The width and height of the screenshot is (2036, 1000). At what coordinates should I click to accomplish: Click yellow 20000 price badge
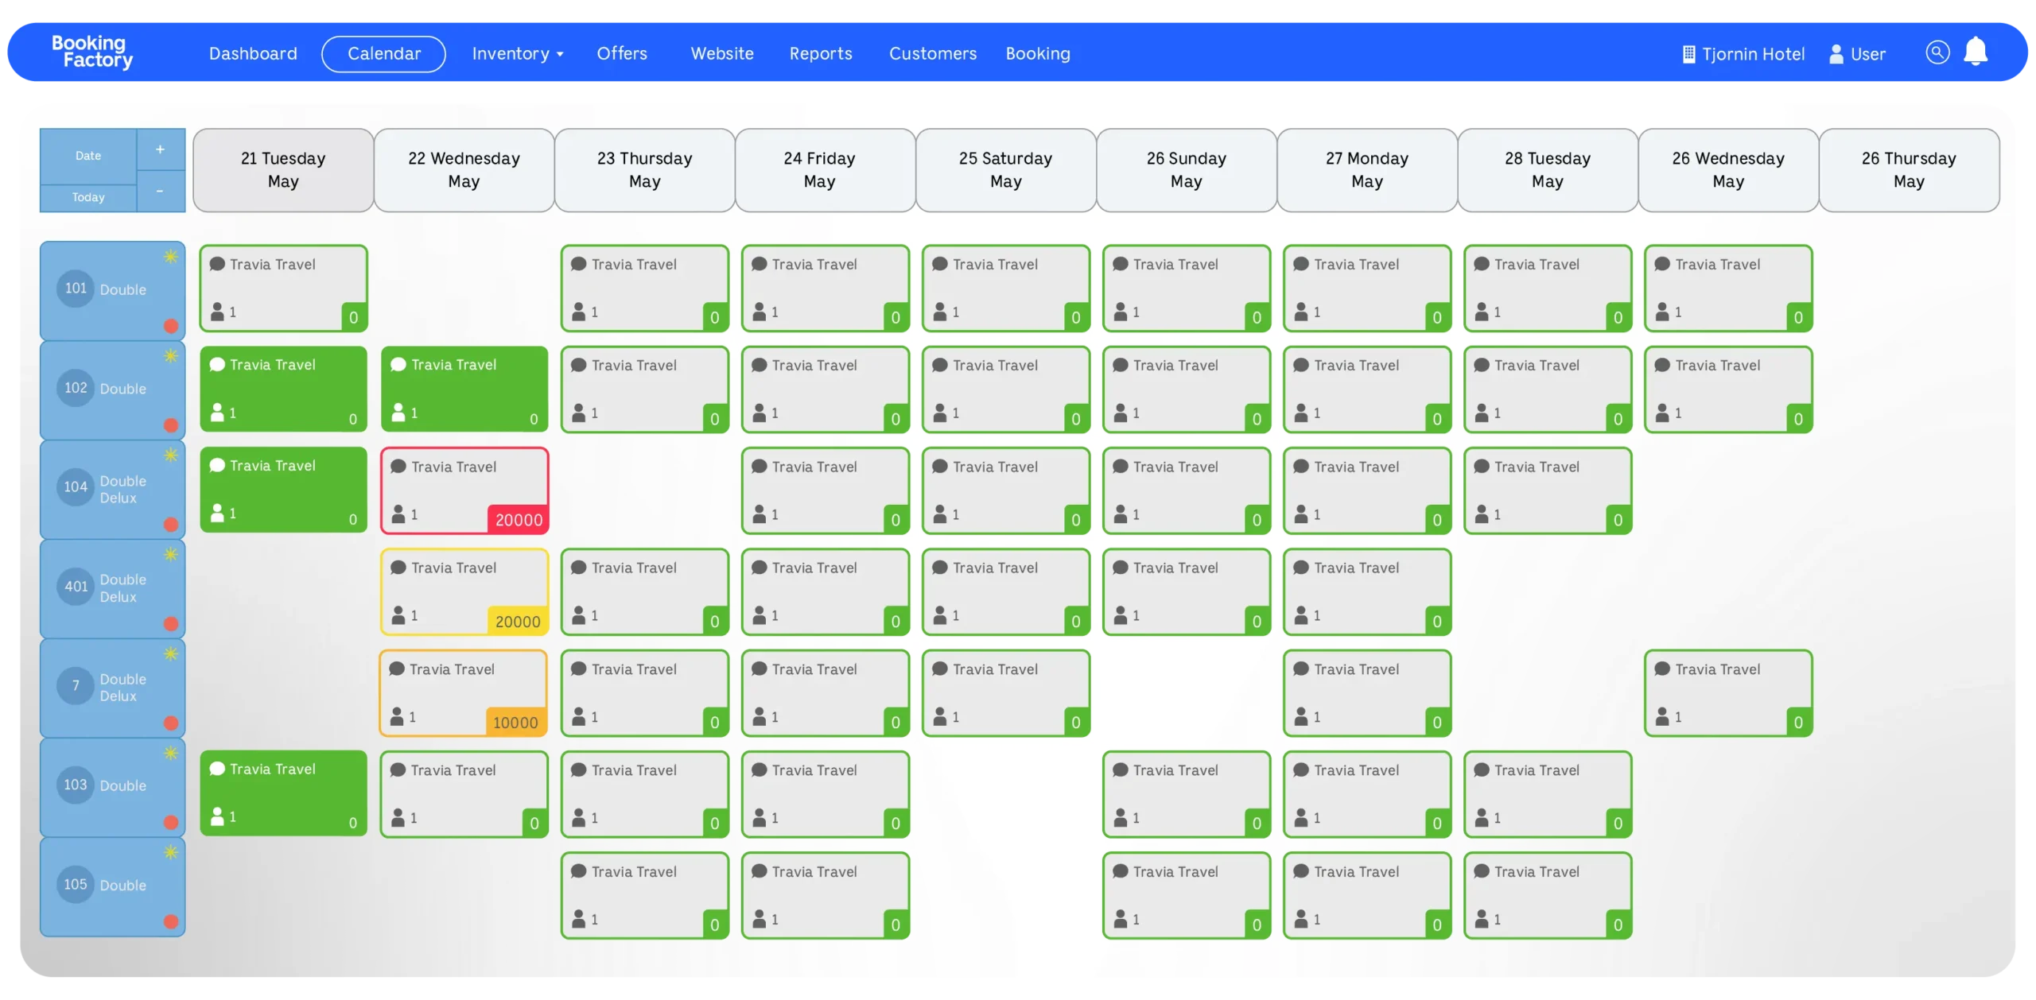coord(518,621)
